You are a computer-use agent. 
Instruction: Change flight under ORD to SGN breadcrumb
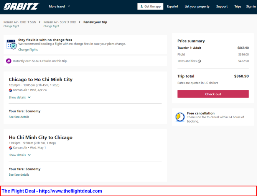pos(11,26)
